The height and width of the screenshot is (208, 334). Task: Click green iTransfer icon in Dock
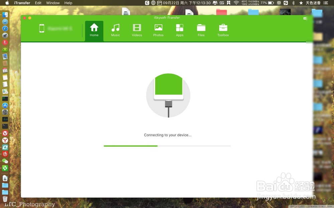coord(5,168)
